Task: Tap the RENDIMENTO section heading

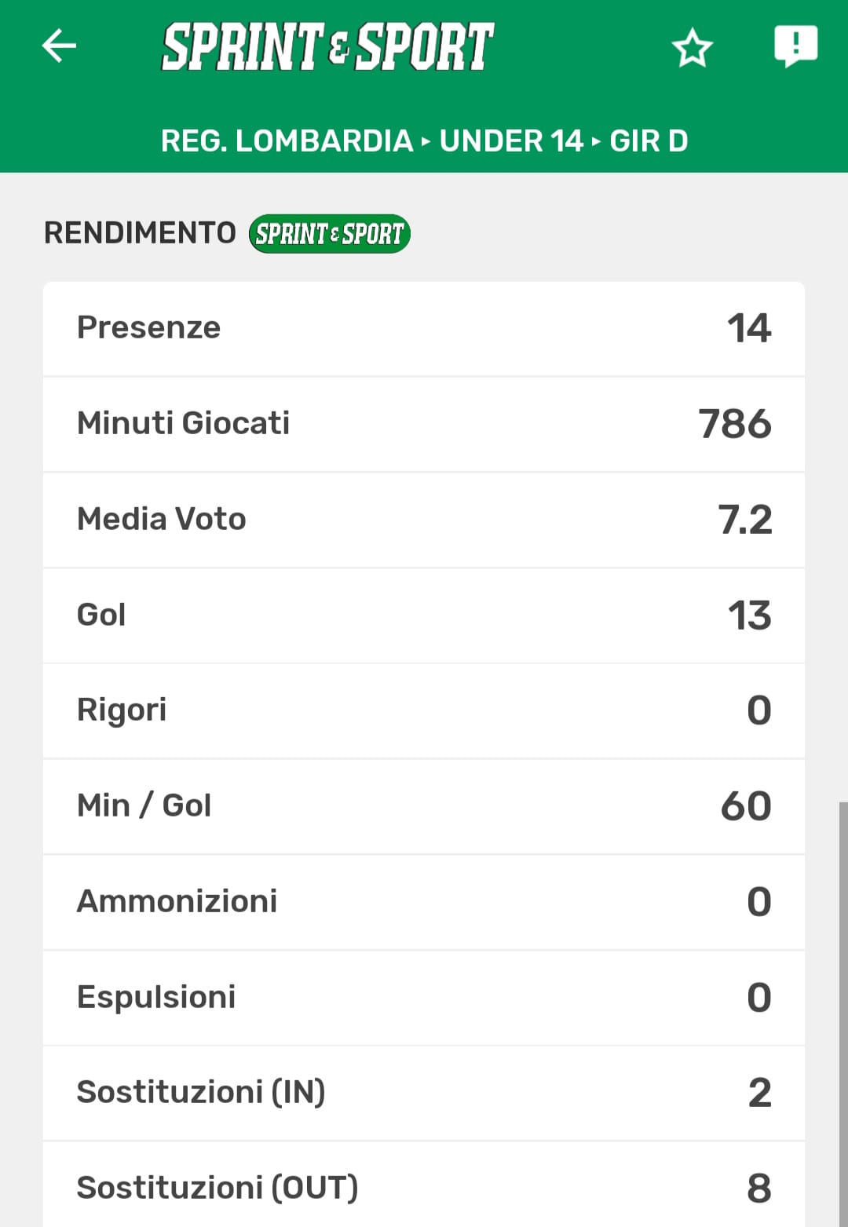Action: (x=140, y=233)
